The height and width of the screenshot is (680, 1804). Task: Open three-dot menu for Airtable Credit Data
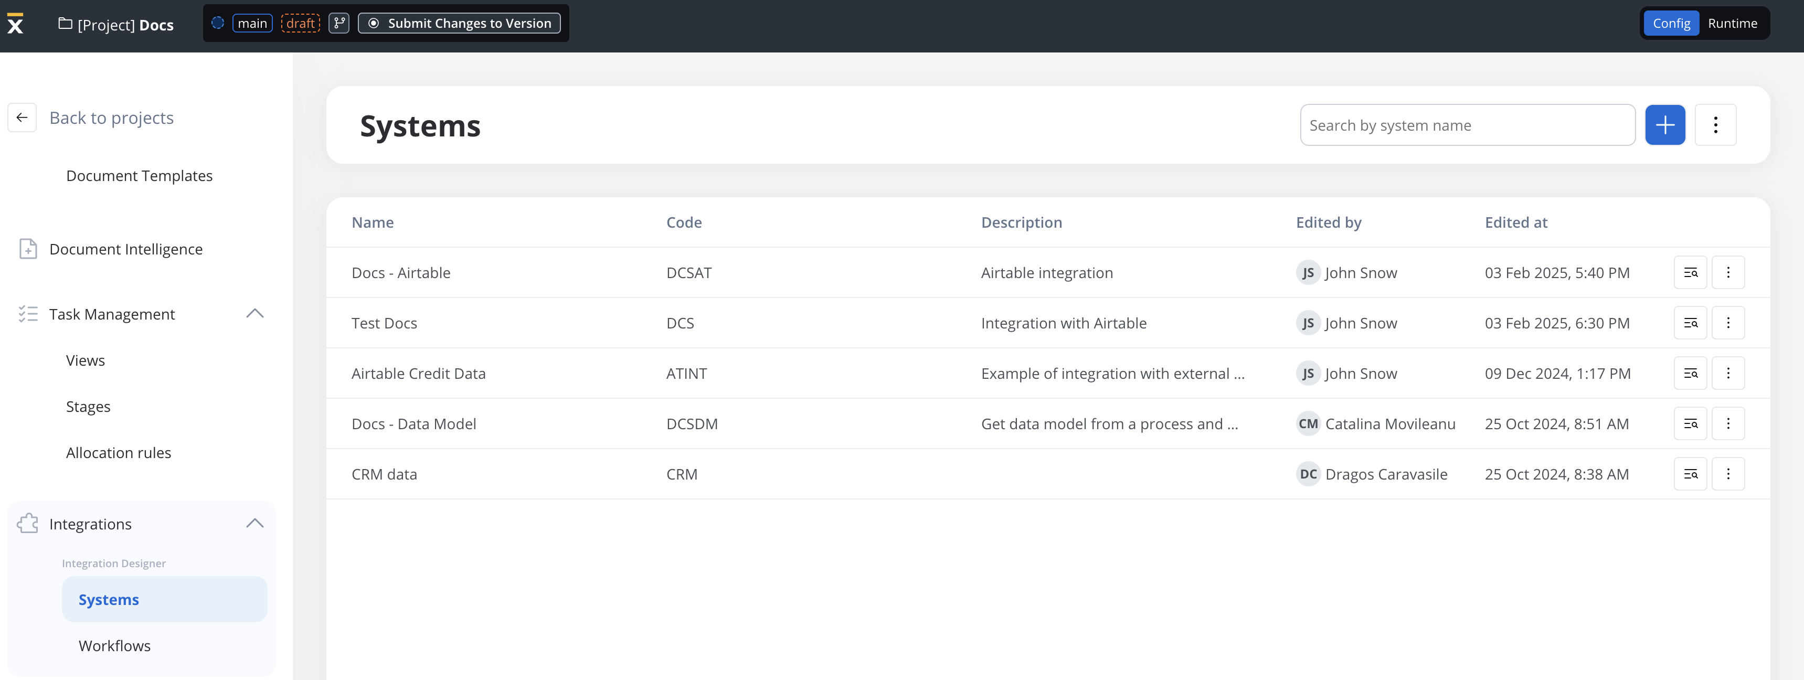click(1728, 373)
